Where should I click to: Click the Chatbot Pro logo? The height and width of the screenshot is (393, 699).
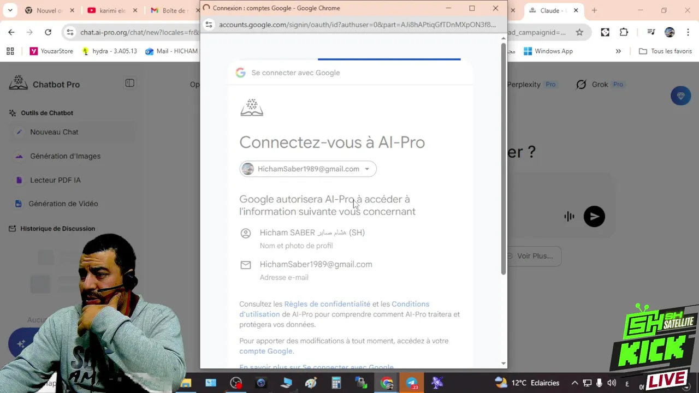click(x=44, y=84)
